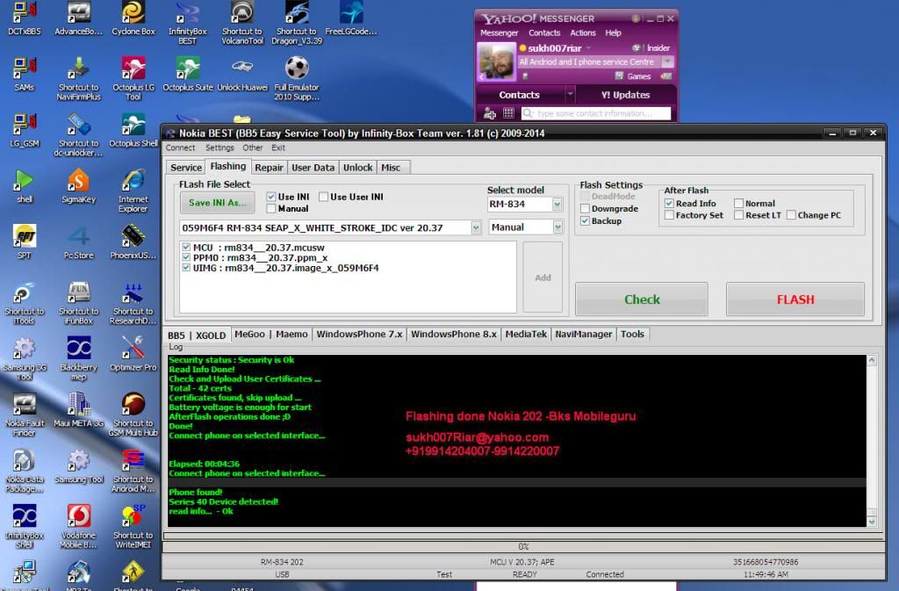Check the Change PC option

point(791,215)
